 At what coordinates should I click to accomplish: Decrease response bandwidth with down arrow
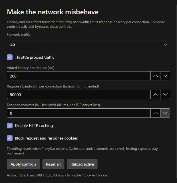pyautogui.click(x=165, y=94)
